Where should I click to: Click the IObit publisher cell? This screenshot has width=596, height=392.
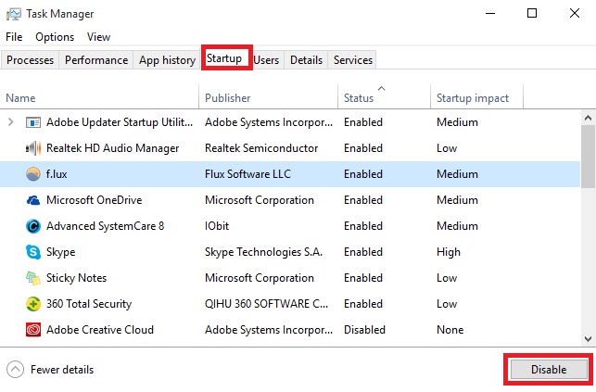click(217, 226)
